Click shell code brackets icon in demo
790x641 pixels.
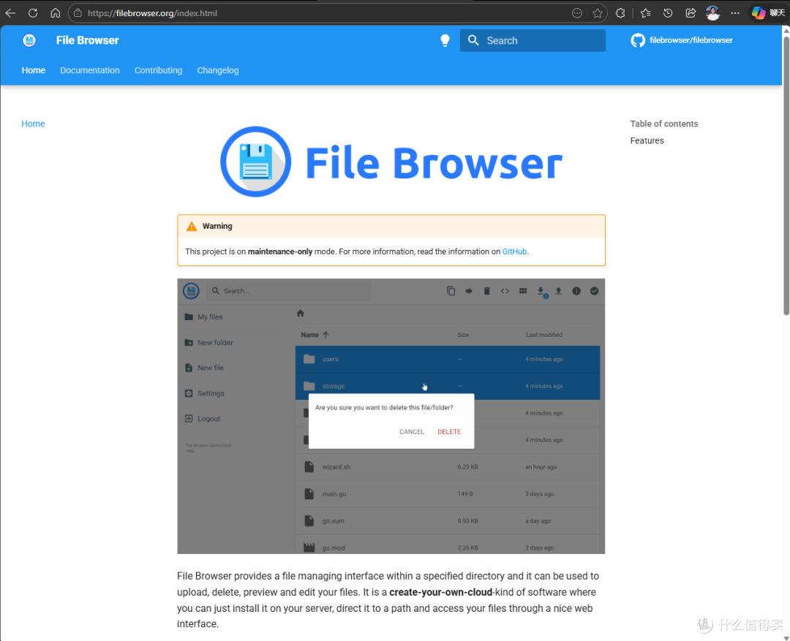505,291
